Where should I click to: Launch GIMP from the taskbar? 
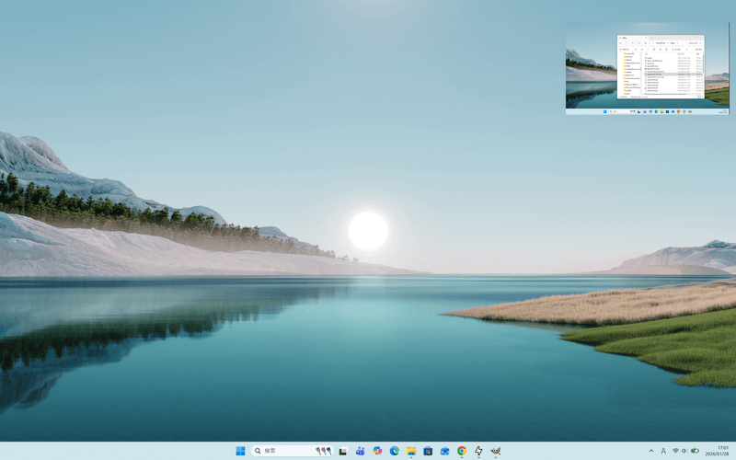coord(496,451)
